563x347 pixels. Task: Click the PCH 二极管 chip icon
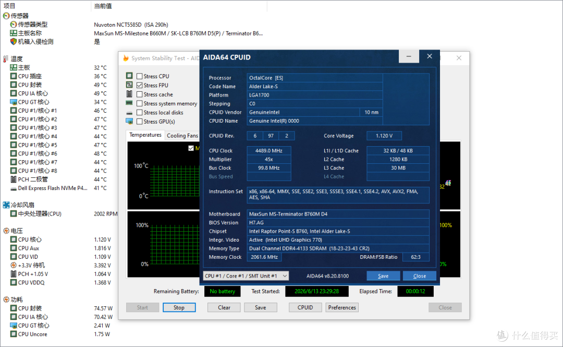[x=14, y=180]
